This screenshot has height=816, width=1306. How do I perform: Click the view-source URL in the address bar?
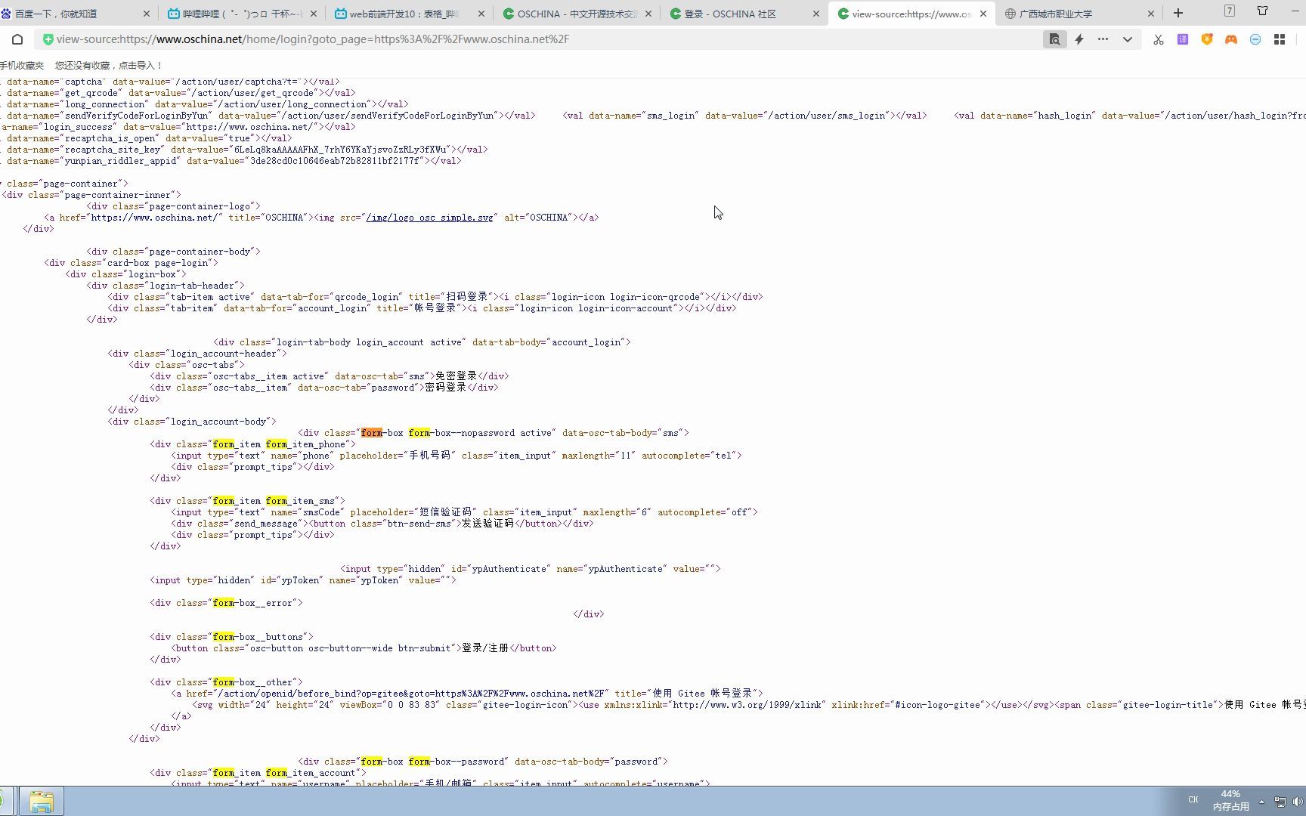pyautogui.click(x=313, y=39)
